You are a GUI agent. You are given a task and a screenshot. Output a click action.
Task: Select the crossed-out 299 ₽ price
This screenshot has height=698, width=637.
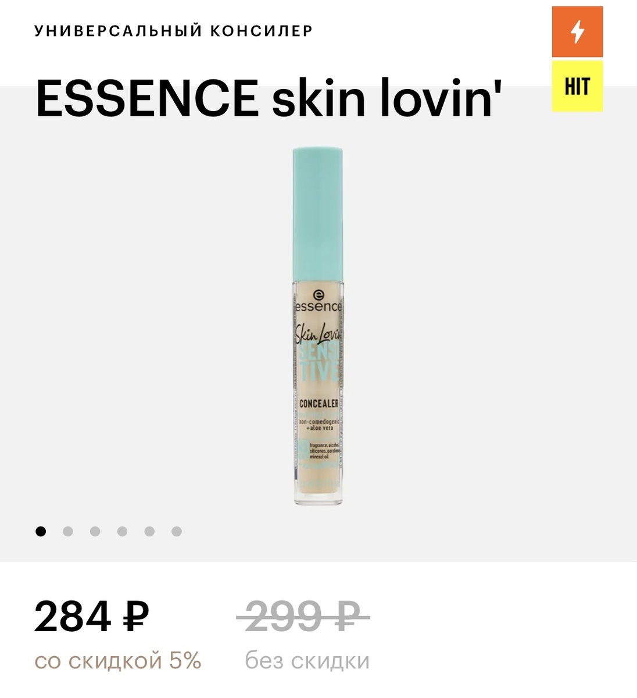pyautogui.click(x=303, y=615)
